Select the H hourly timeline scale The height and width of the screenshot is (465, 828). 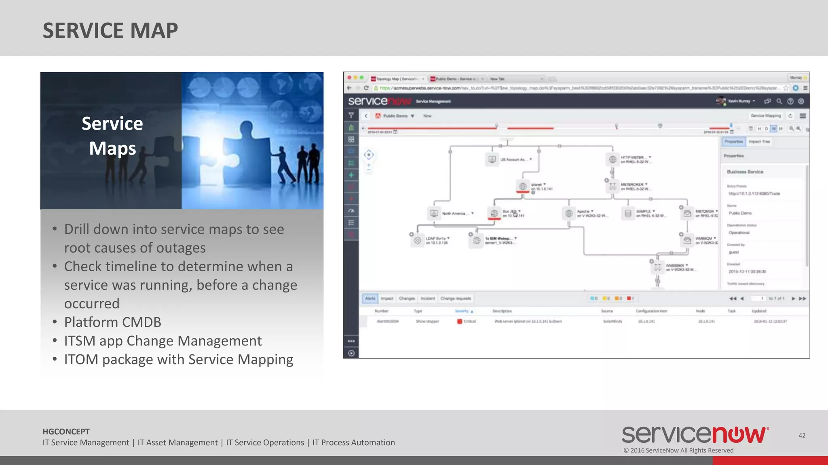(x=759, y=128)
